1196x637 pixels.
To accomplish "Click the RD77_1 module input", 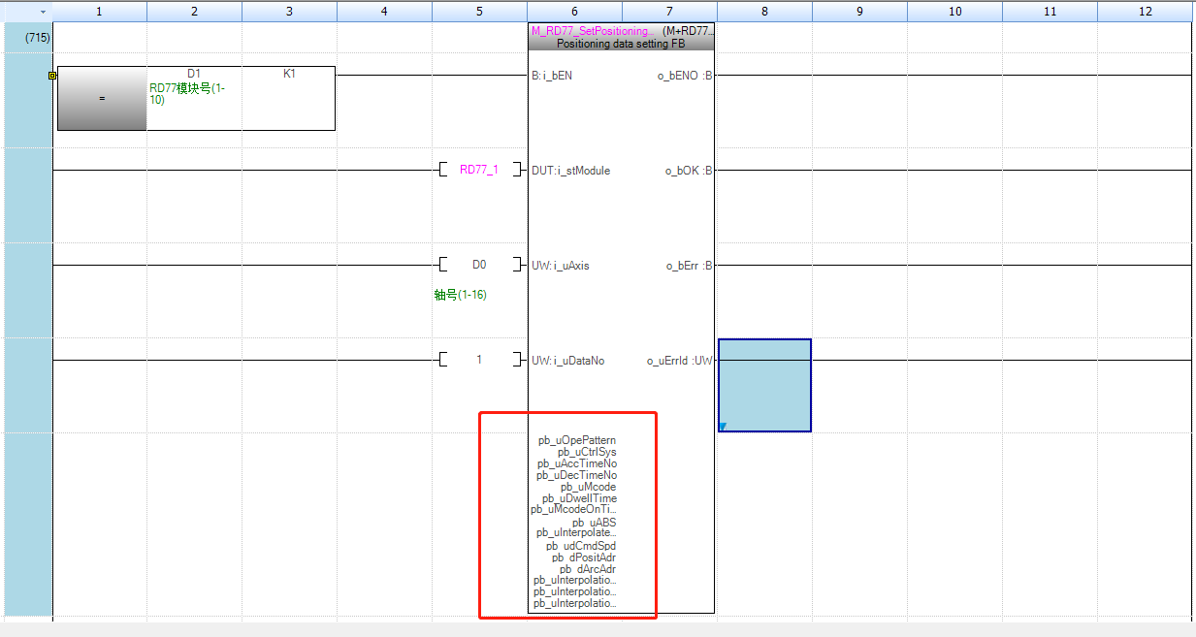I will click(478, 170).
